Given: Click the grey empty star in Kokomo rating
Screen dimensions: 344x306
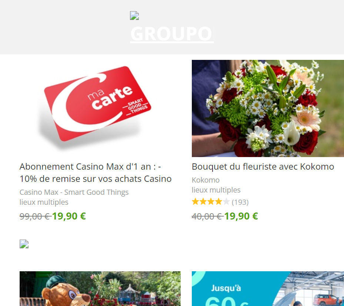Looking at the screenshot, I should coord(226,201).
